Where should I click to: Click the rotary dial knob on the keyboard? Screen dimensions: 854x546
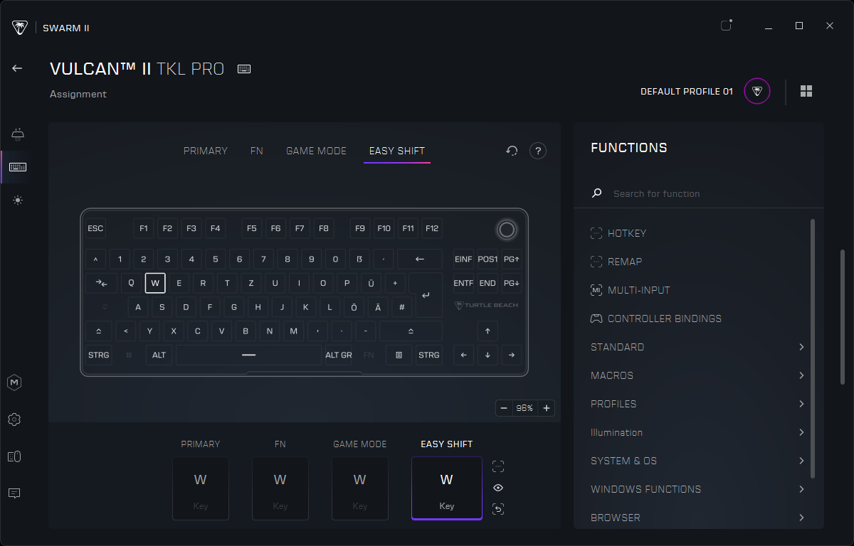[x=507, y=229]
